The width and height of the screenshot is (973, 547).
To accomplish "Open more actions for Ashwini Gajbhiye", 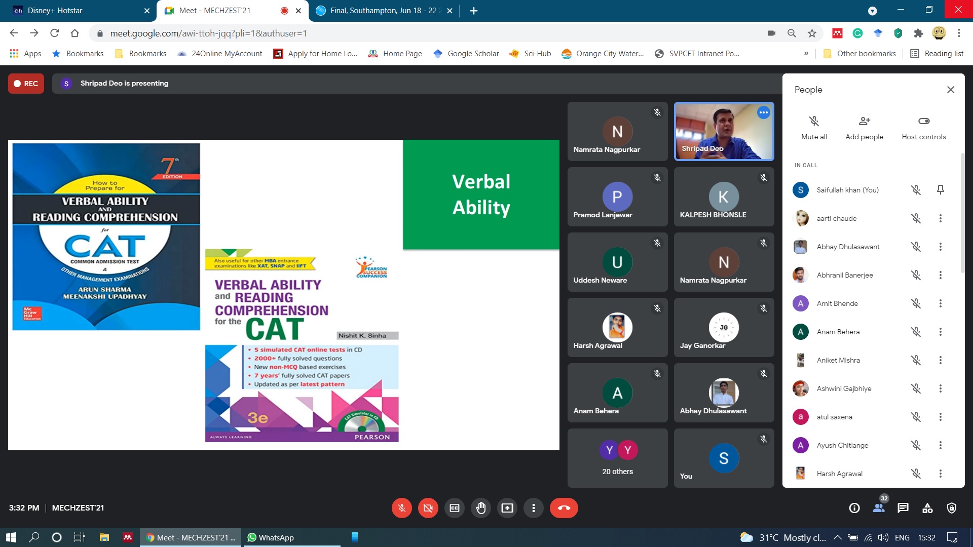I will point(941,388).
